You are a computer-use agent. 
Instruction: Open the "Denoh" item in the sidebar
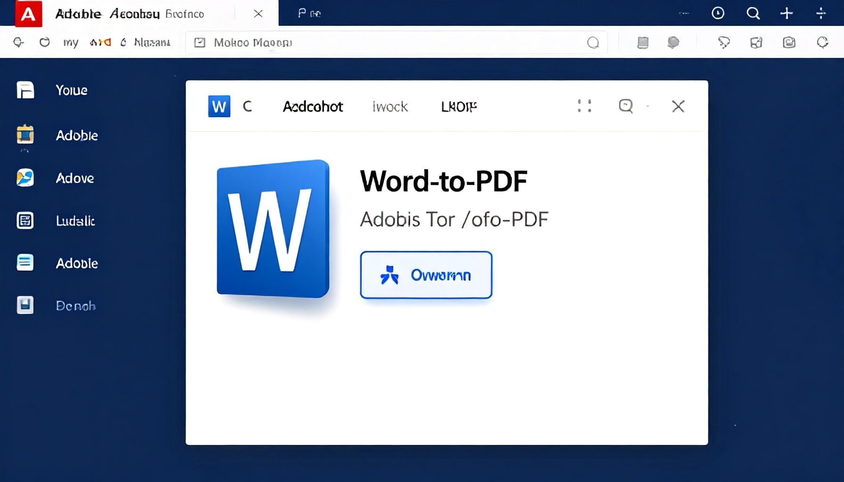pyautogui.click(x=56, y=305)
